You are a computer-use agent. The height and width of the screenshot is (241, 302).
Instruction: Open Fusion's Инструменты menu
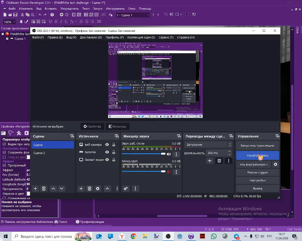click(x=115, y=9)
